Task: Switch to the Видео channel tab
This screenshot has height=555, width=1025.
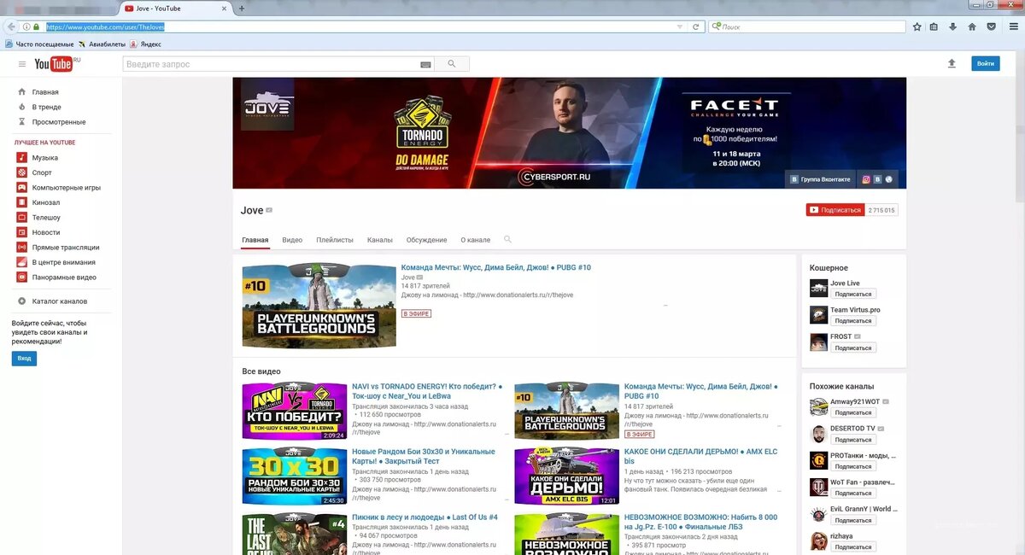Action: coord(292,240)
